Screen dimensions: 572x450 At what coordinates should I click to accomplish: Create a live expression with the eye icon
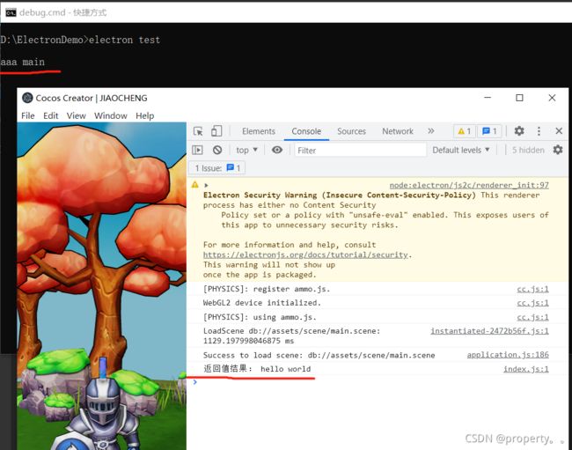pyautogui.click(x=277, y=150)
